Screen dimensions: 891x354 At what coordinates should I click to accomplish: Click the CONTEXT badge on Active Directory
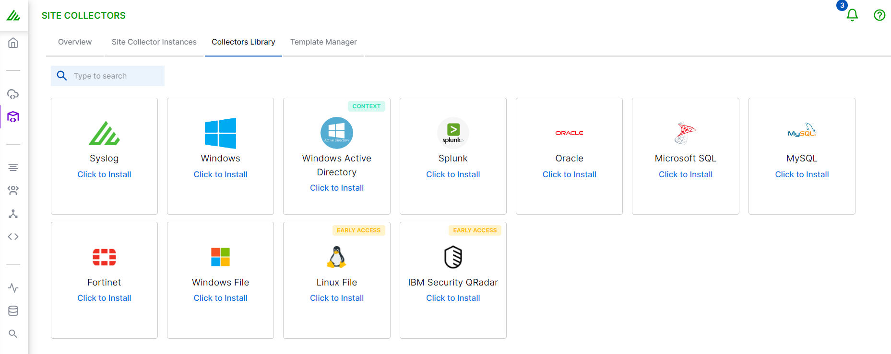pos(367,106)
